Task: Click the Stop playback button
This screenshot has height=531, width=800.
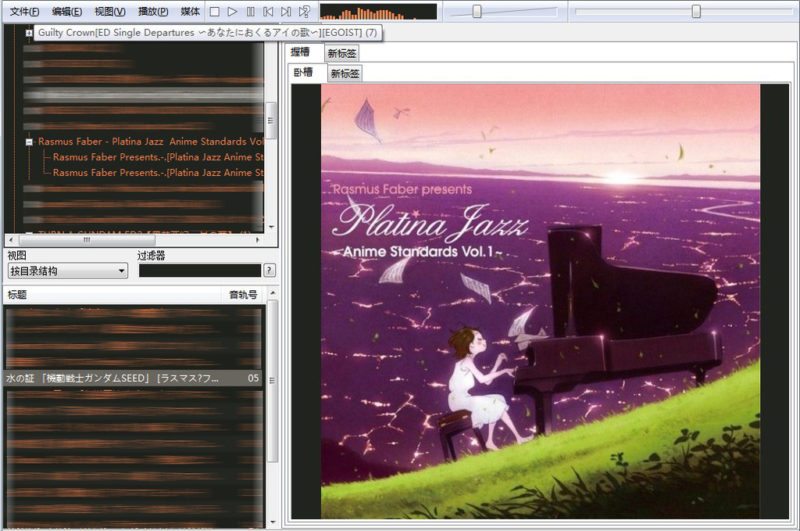Action: [x=215, y=12]
